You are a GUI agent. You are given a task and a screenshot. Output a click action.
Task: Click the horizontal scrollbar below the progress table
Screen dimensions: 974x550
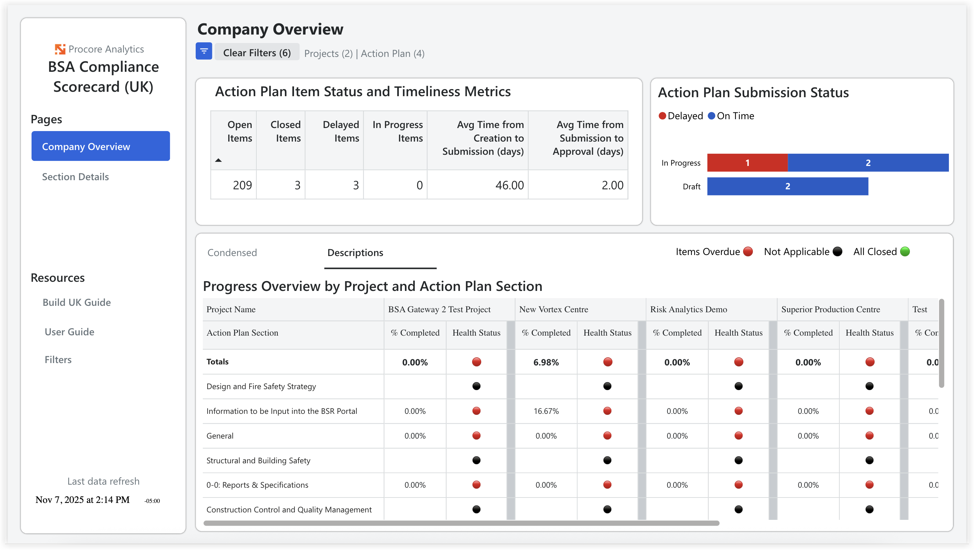tap(462, 523)
